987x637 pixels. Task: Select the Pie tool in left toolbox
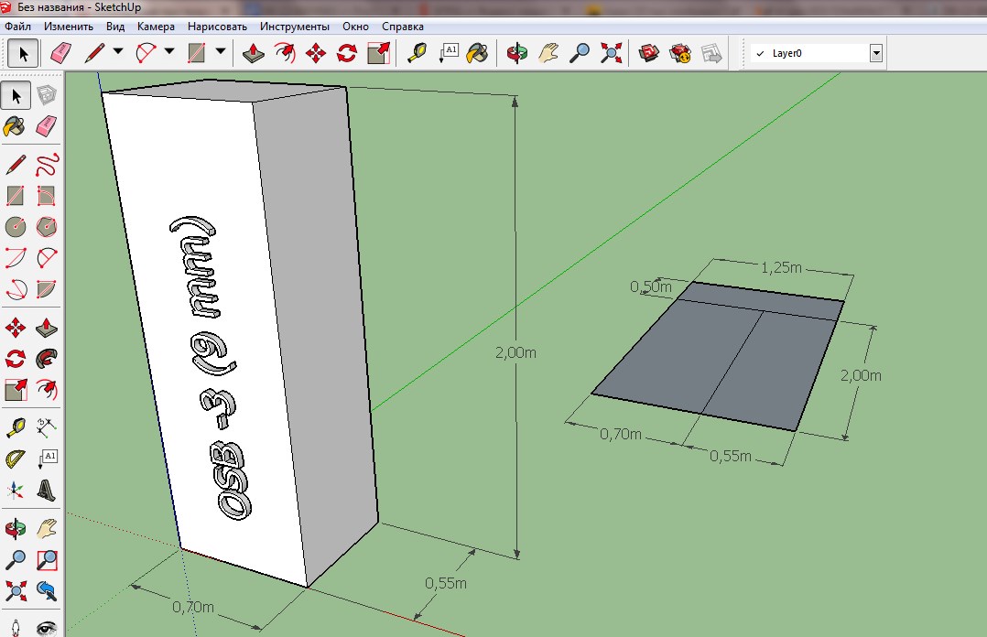(x=47, y=289)
